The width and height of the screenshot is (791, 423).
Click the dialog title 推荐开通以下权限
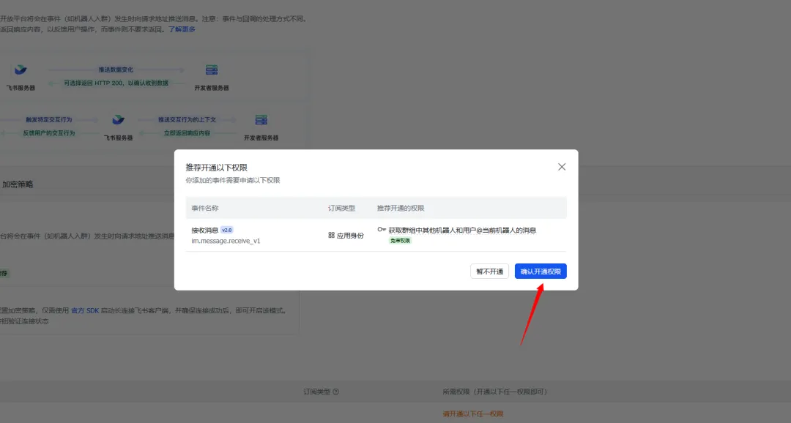coord(216,168)
